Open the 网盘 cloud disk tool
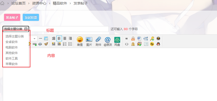Screen dimensions: 217x101 point(117,41)
